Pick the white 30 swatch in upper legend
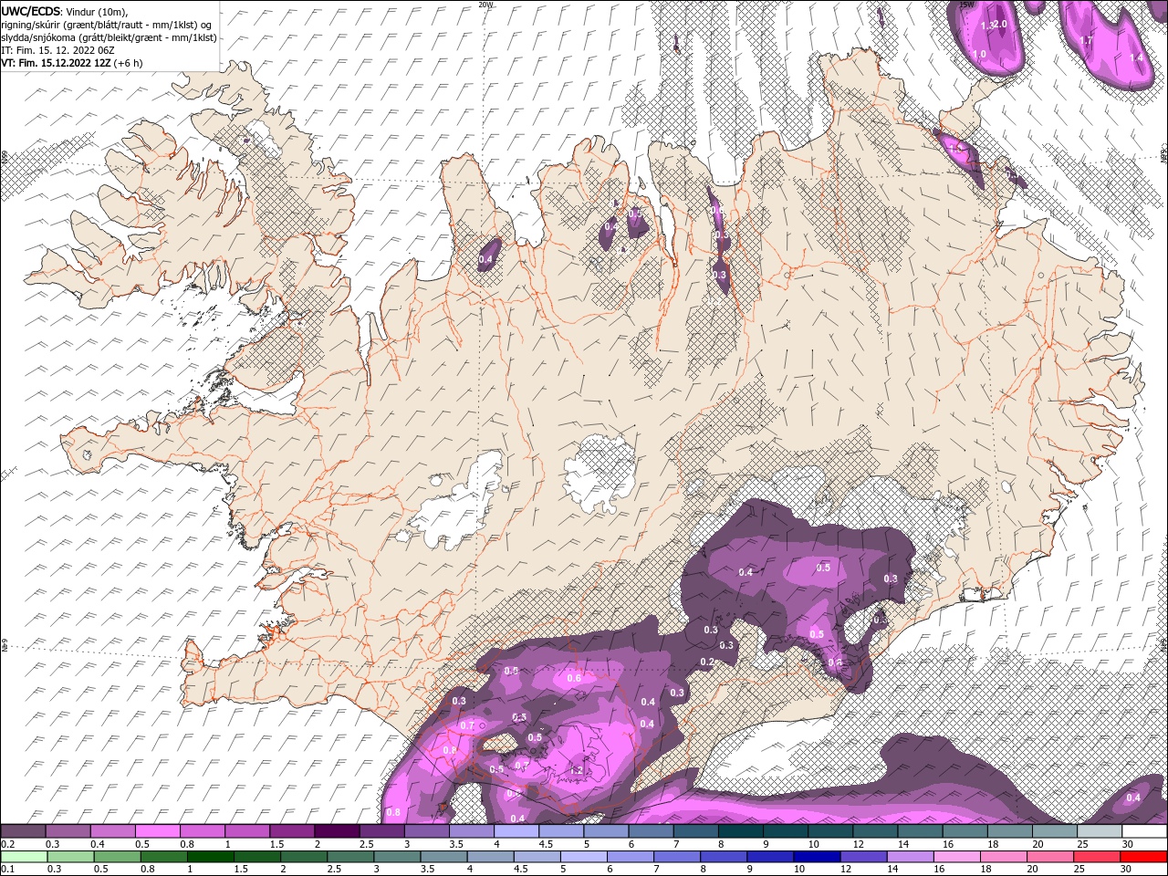This screenshot has height=876, width=1168. [x=1144, y=831]
